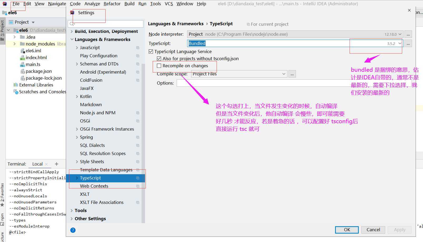This screenshot has height=242, width=423.
Task: Expand Build, Execution, Deployment section
Action: [x=72, y=31]
